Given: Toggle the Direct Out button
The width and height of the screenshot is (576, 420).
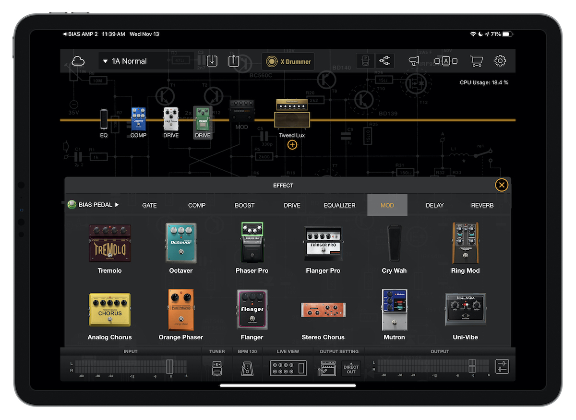Looking at the screenshot, I should (351, 369).
